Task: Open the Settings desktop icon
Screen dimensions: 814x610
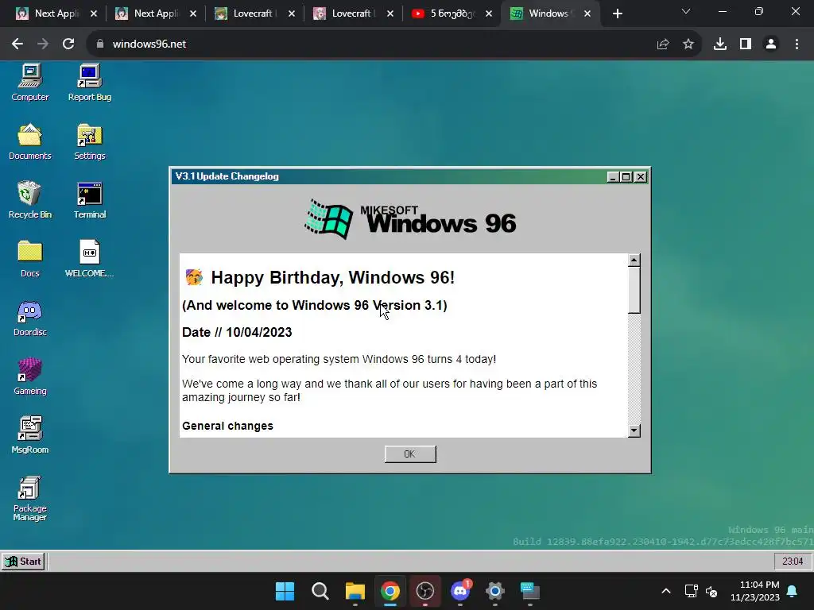Action: click(90, 141)
